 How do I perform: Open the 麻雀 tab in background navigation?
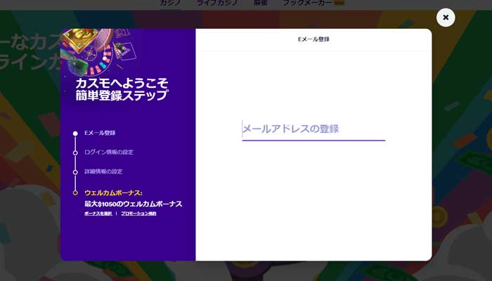261,3
